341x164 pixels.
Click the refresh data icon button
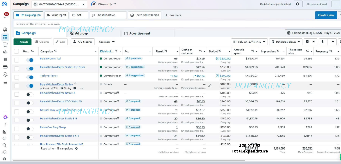pyautogui.click(x=298, y=4)
